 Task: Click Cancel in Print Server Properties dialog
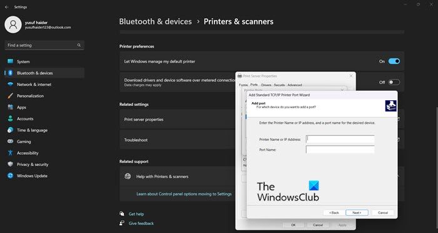point(318,225)
